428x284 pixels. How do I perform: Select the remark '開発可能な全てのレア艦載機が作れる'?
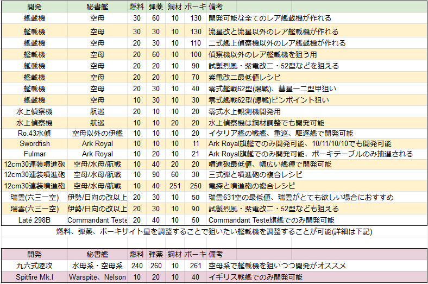click(x=270, y=18)
